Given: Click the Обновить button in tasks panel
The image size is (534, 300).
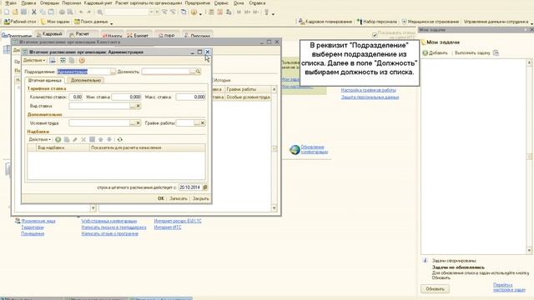Looking at the screenshot, I should (435, 289).
